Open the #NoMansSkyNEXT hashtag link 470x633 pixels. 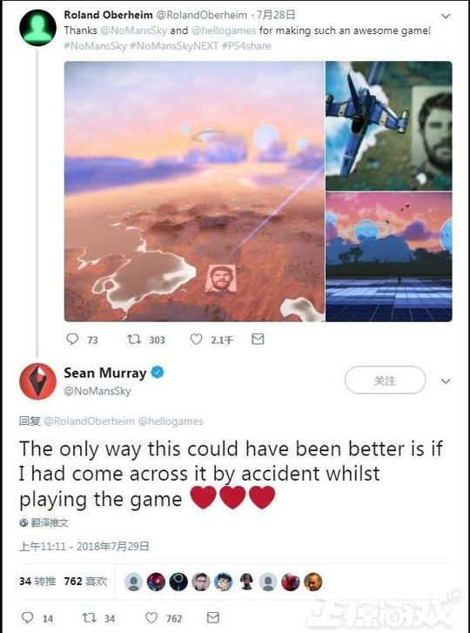click(176, 45)
